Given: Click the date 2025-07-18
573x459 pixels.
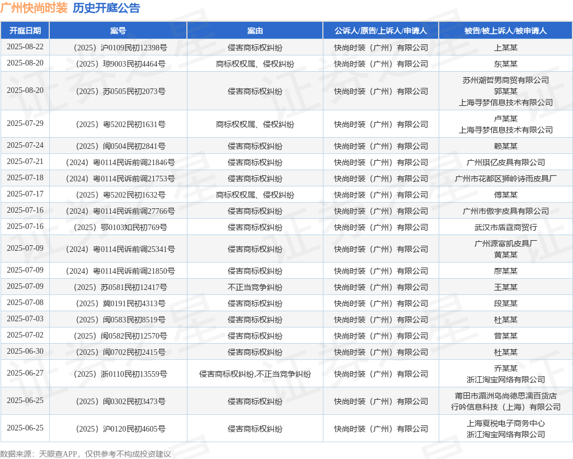Looking at the screenshot, I should click(25, 178).
